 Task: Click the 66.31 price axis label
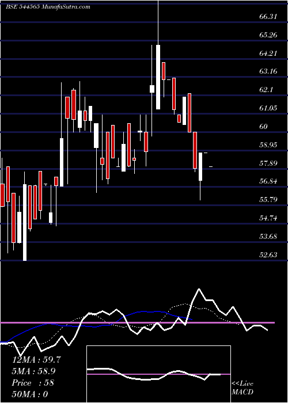268,17
